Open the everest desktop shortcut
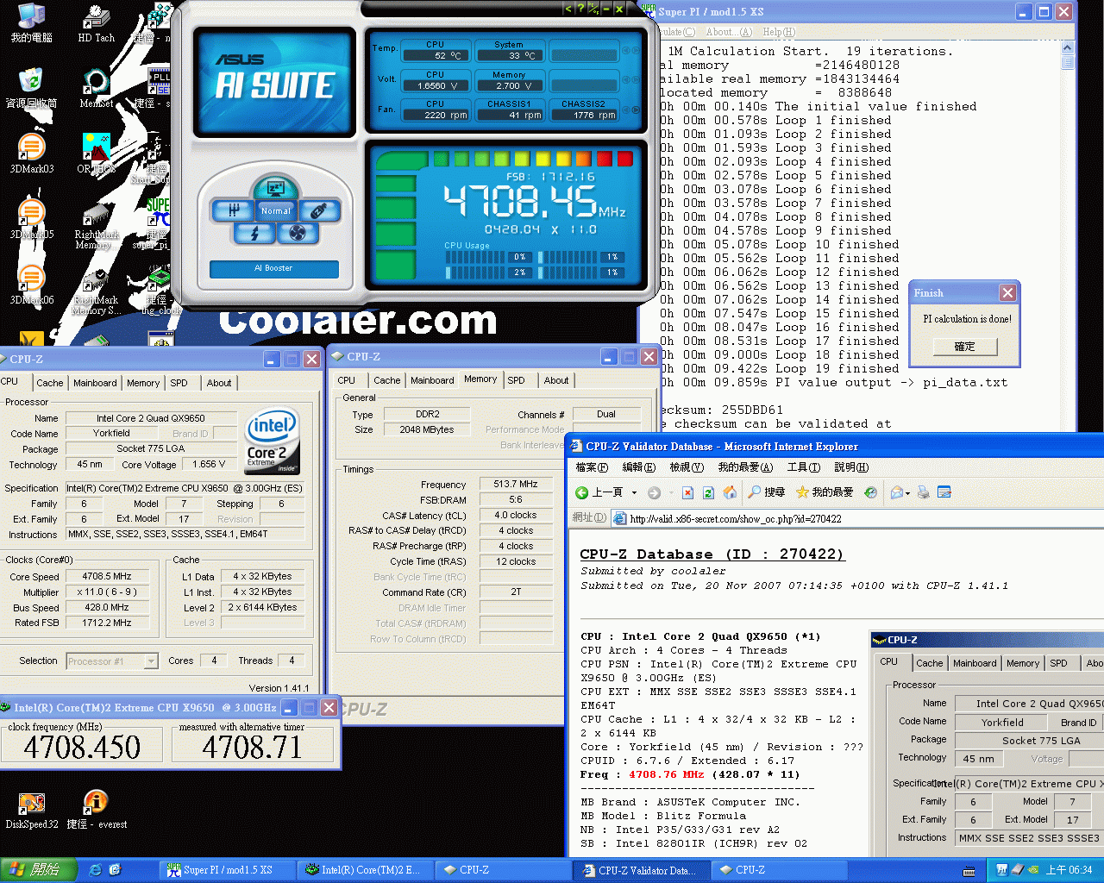1104x883 pixels. pos(96,810)
